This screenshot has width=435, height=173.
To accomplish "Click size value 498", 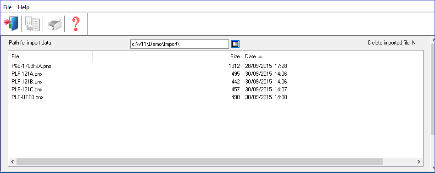I will pos(235,97).
